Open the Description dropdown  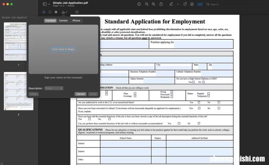tap(54, 88)
